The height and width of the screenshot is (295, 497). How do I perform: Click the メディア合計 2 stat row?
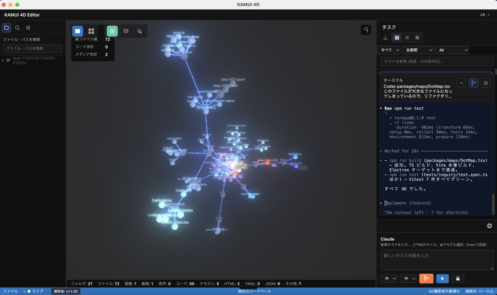pyautogui.click(x=92, y=54)
